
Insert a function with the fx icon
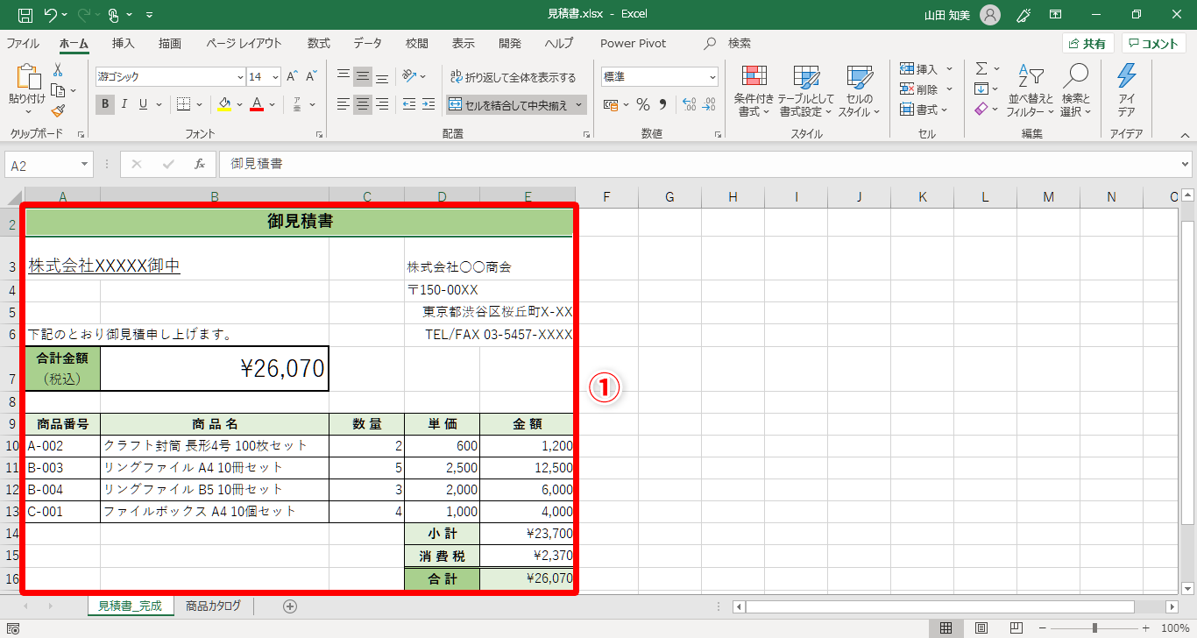[200, 164]
